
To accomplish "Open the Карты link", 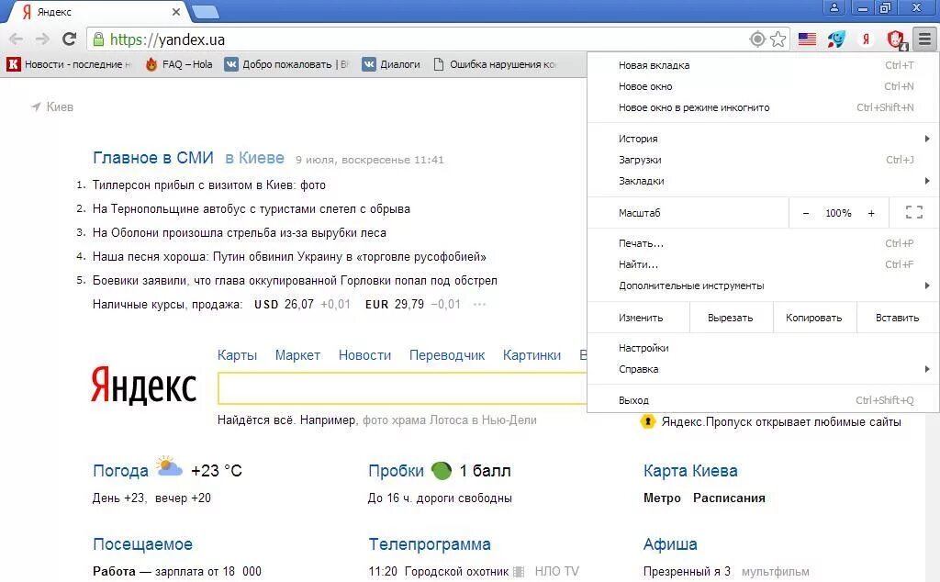I will [238, 355].
